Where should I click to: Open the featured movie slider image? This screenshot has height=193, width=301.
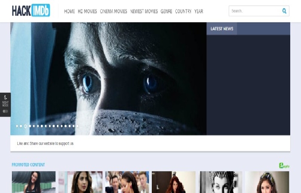108,78
